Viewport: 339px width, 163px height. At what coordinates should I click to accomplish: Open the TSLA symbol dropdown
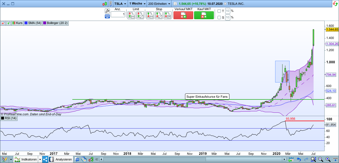(x=120, y=4)
